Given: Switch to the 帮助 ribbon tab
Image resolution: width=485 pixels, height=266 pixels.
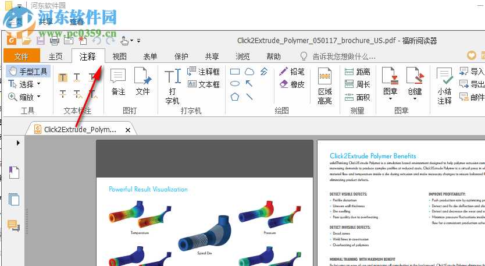Looking at the screenshot, I should point(274,56).
